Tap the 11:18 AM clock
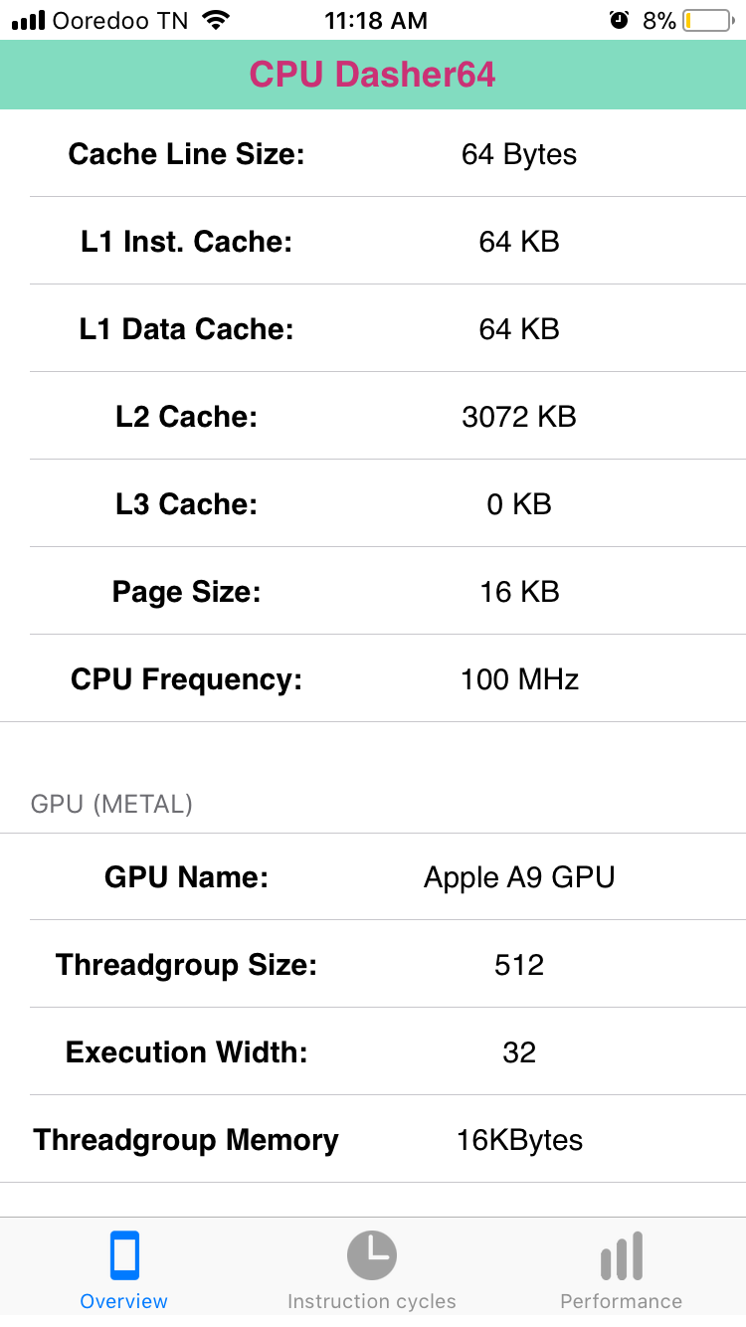The image size is (746, 1327). click(x=376, y=21)
